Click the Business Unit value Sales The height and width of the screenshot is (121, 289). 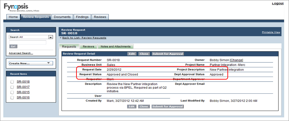[x=111, y=65]
